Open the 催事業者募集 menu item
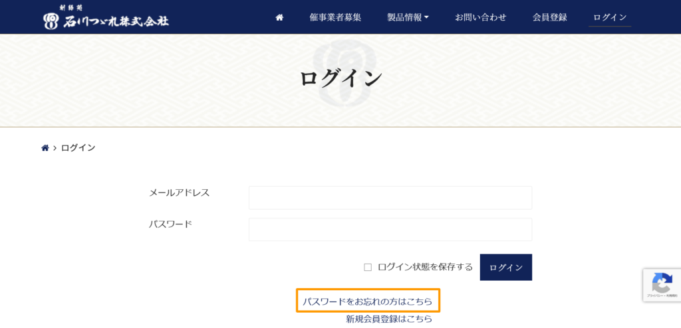 click(x=335, y=17)
